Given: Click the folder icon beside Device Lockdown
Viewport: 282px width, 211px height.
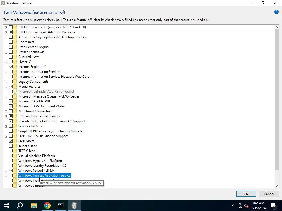Looking at the screenshot, I should pyautogui.click(x=15, y=52).
